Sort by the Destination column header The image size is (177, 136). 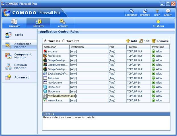pyautogui.click(x=89, y=47)
